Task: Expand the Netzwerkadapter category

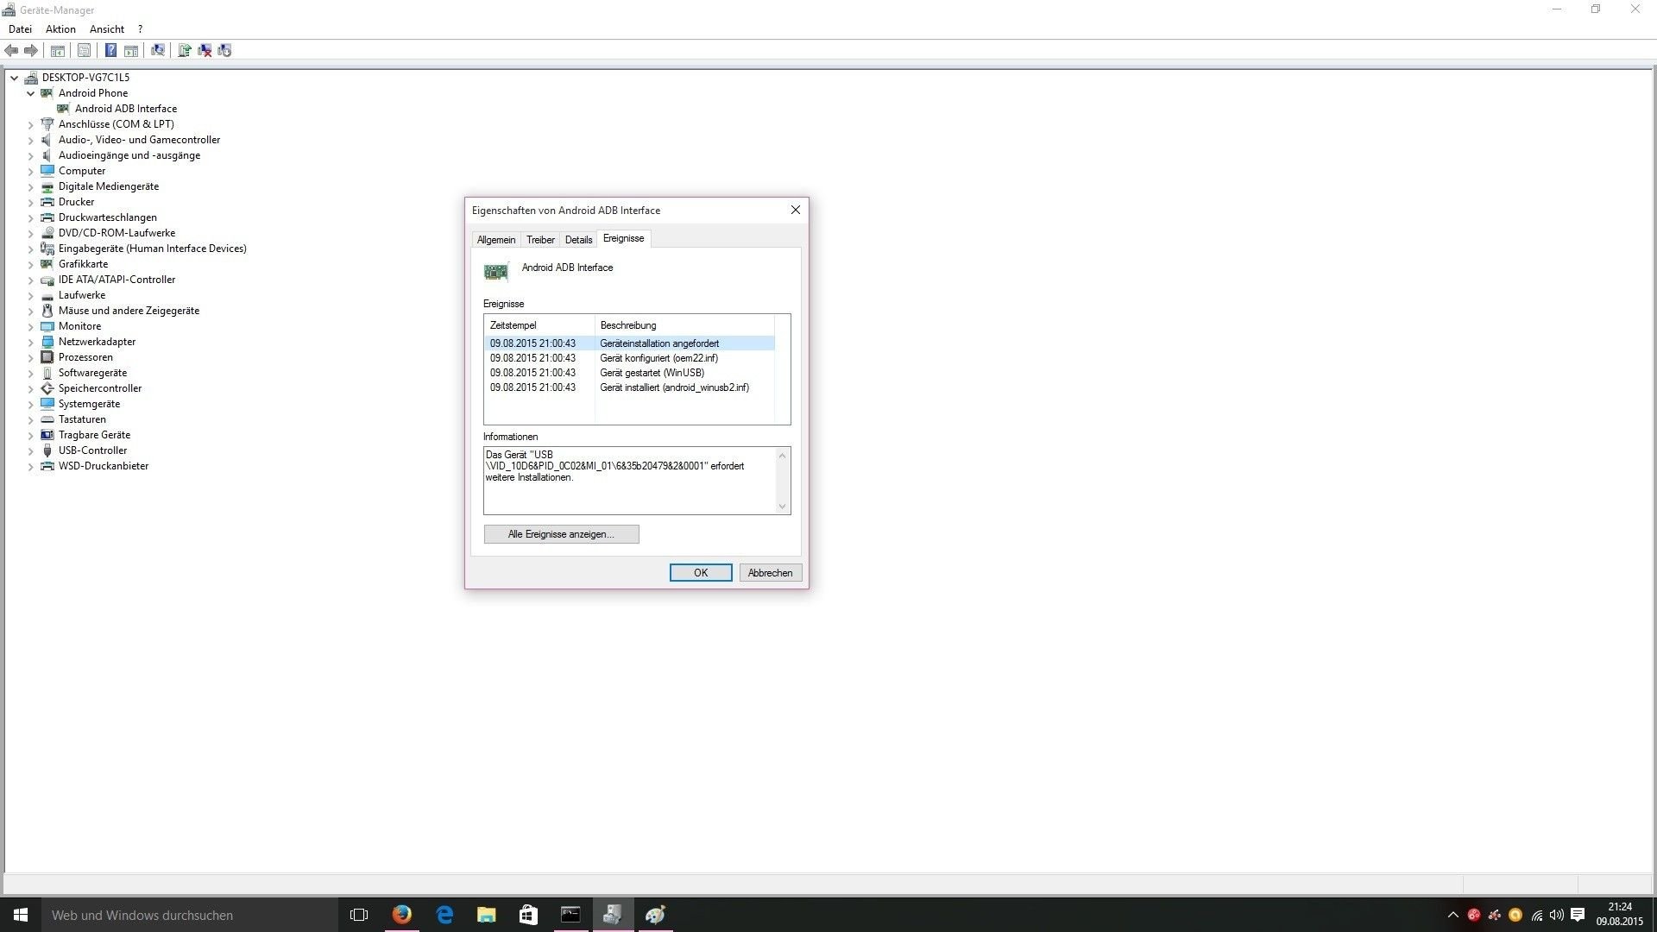Action: click(31, 342)
